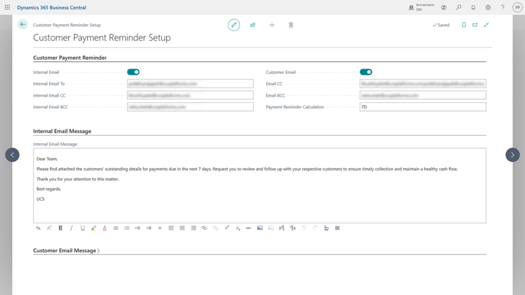
Task: Insert an image into the email body
Action: tap(259, 228)
